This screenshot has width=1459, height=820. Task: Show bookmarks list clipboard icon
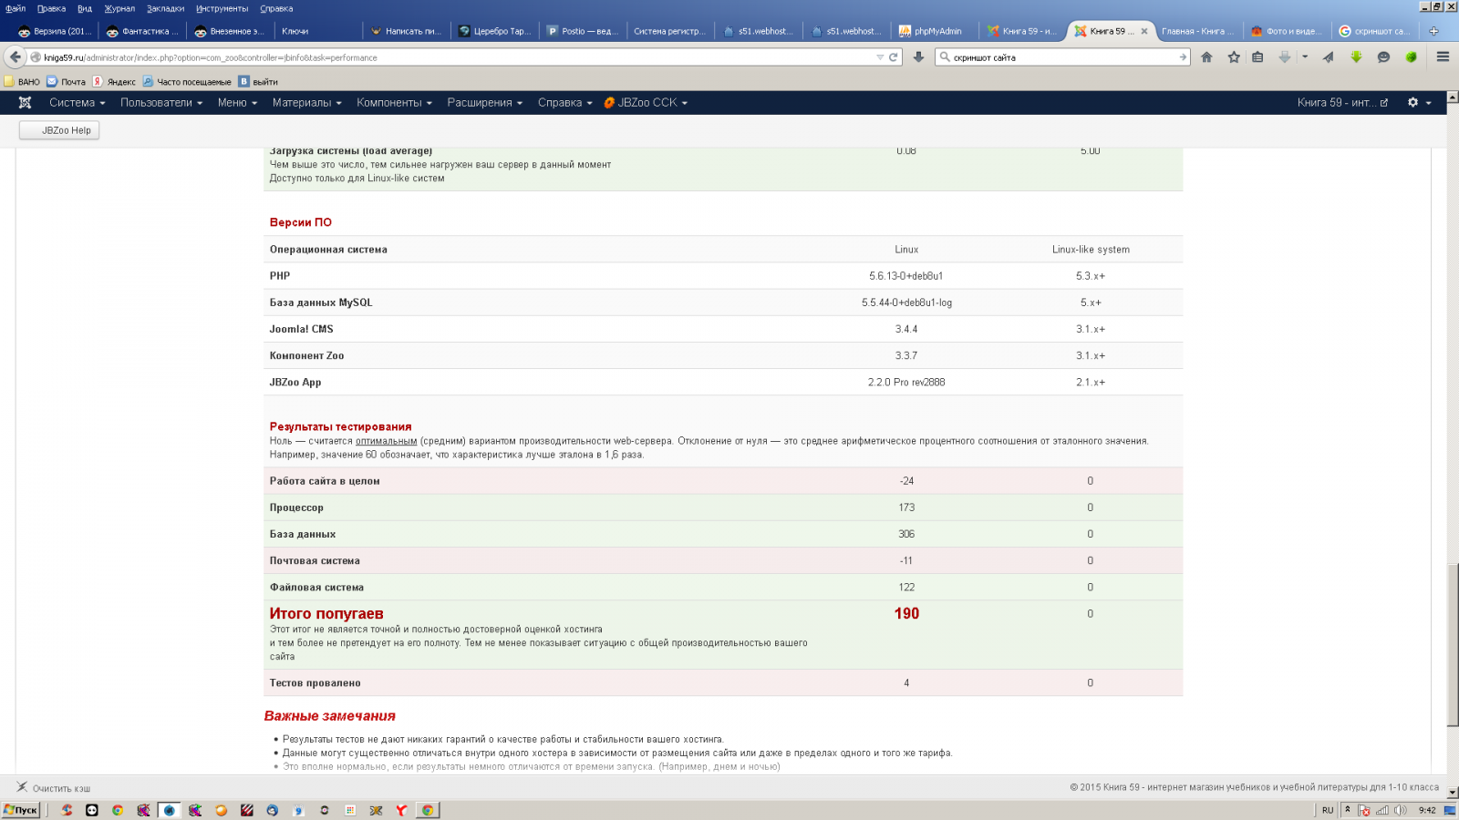pos(1257,56)
